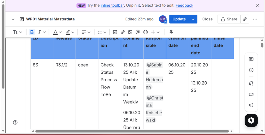Image resolution: width=265 pixels, height=135 pixels.
Task: Click the Update button
Action: pos(179,19)
